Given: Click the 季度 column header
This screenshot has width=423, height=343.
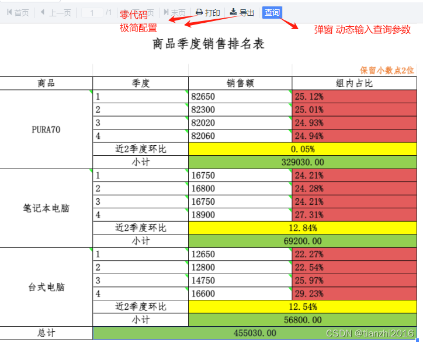Looking at the screenshot, I should click(141, 83).
